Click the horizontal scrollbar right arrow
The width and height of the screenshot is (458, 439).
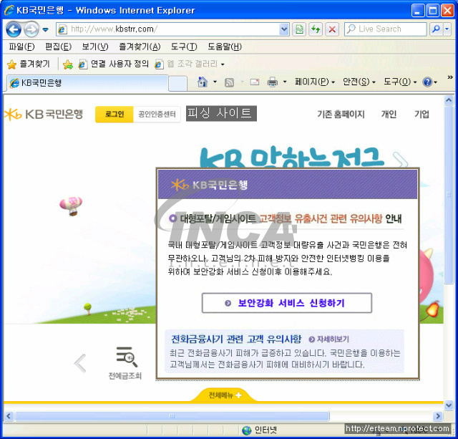coord(438,416)
